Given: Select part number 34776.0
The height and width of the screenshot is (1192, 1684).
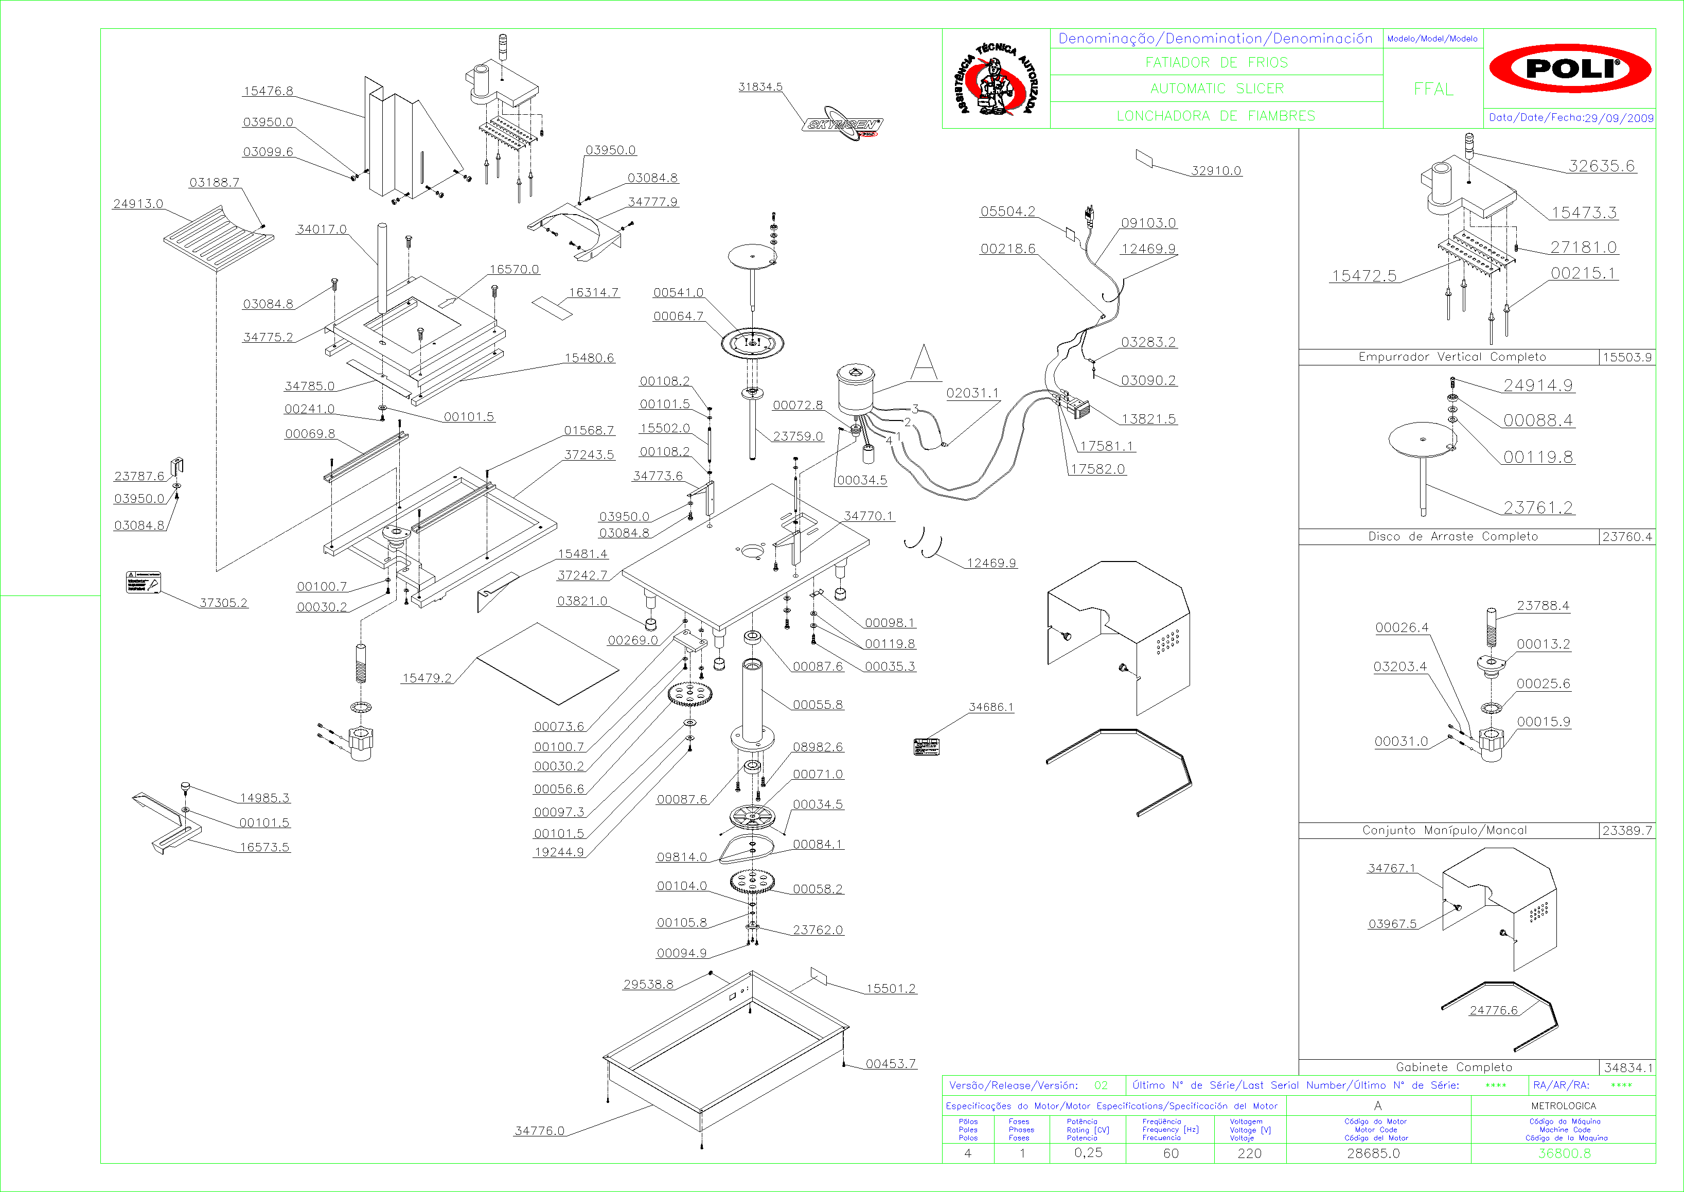Looking at the screenshot, I should point(540,1132).
